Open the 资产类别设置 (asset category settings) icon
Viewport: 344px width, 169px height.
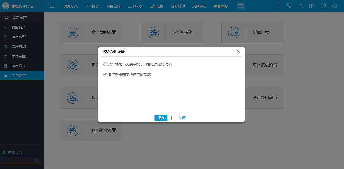pos(73,32)
